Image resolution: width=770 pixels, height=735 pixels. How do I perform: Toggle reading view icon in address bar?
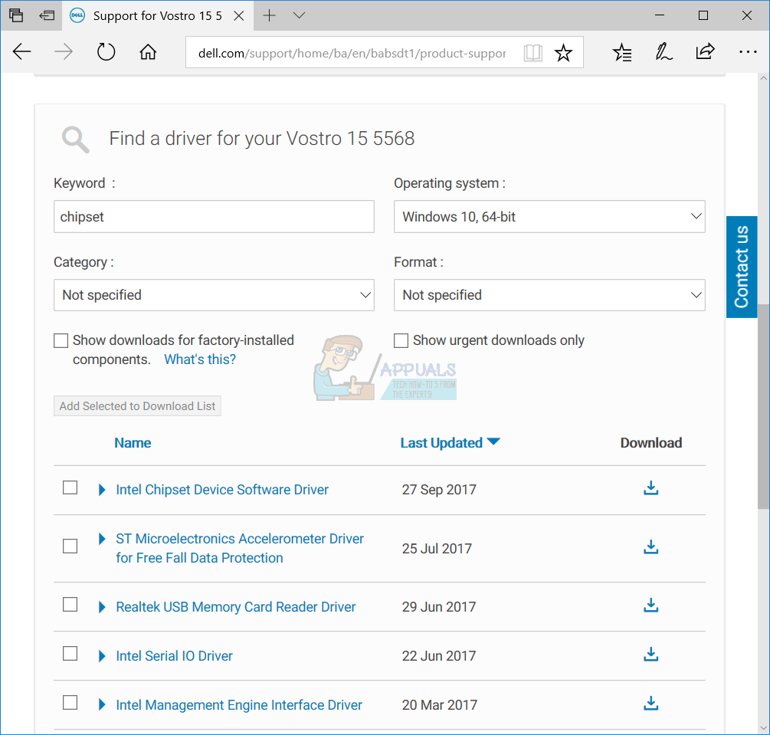coord(532,53)
